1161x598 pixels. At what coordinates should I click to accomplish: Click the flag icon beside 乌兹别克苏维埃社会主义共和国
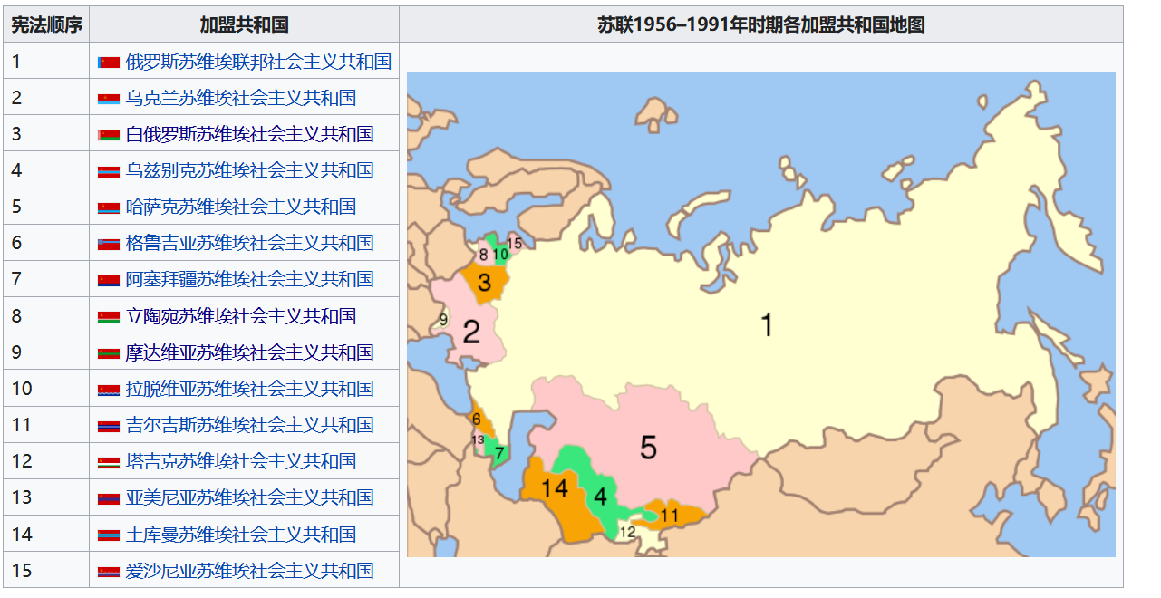[x=109, y=171]
